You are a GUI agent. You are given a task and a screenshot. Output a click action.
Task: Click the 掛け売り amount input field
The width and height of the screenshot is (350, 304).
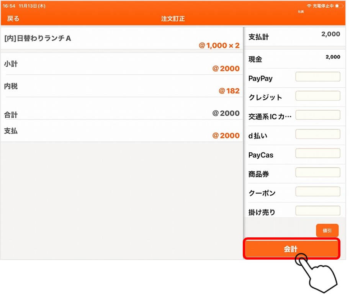click(x=317, y=211)
